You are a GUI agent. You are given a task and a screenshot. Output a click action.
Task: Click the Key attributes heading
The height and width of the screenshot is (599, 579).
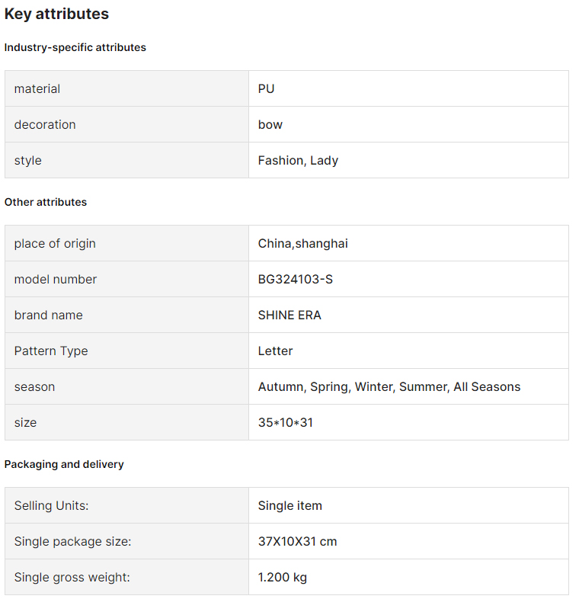pos(56,14)
